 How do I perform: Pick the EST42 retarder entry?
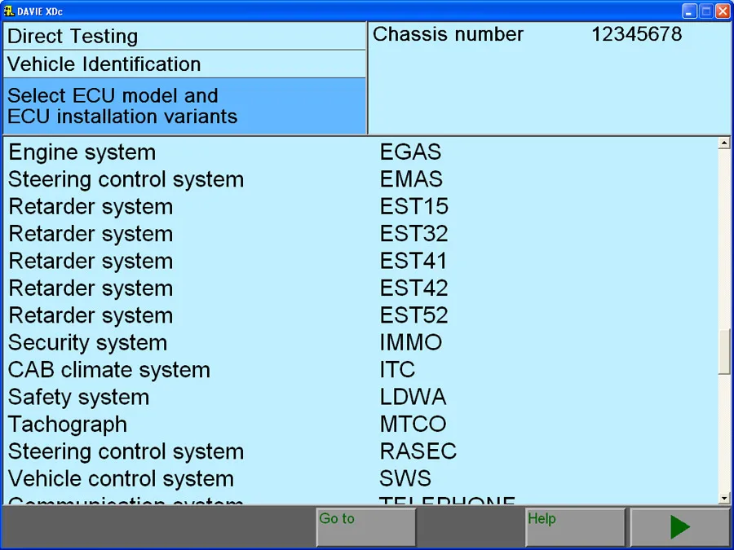click(x=413, y=288)
